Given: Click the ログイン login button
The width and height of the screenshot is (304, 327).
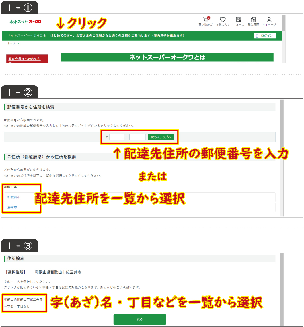Looking at the screenshot, I should pos(265,36).
